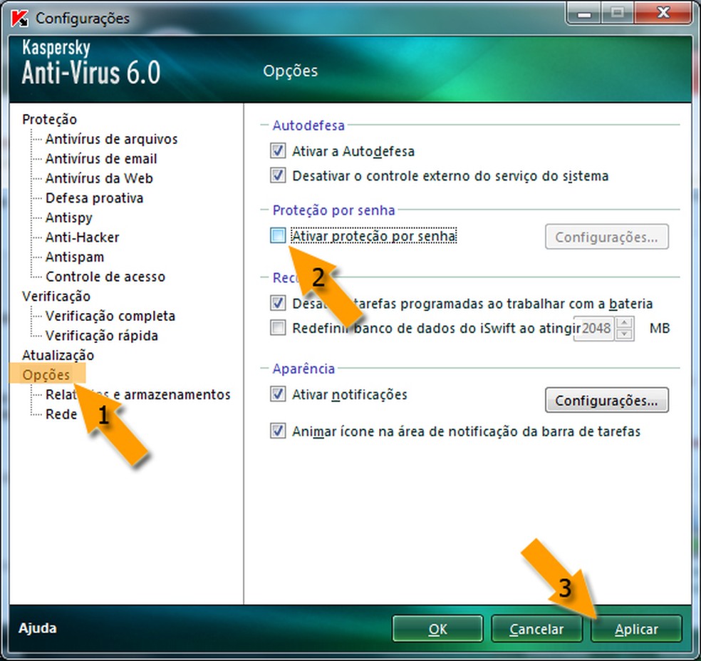Open the Ajuda help link
The image size is (701, 661).
[38, 628]
